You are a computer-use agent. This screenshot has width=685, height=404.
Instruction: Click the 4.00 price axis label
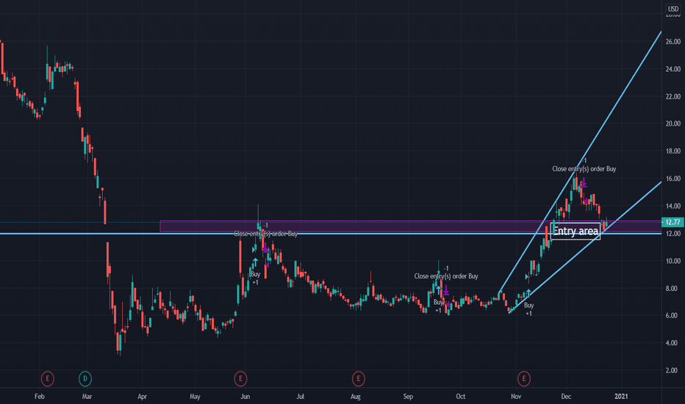(673, 343)
